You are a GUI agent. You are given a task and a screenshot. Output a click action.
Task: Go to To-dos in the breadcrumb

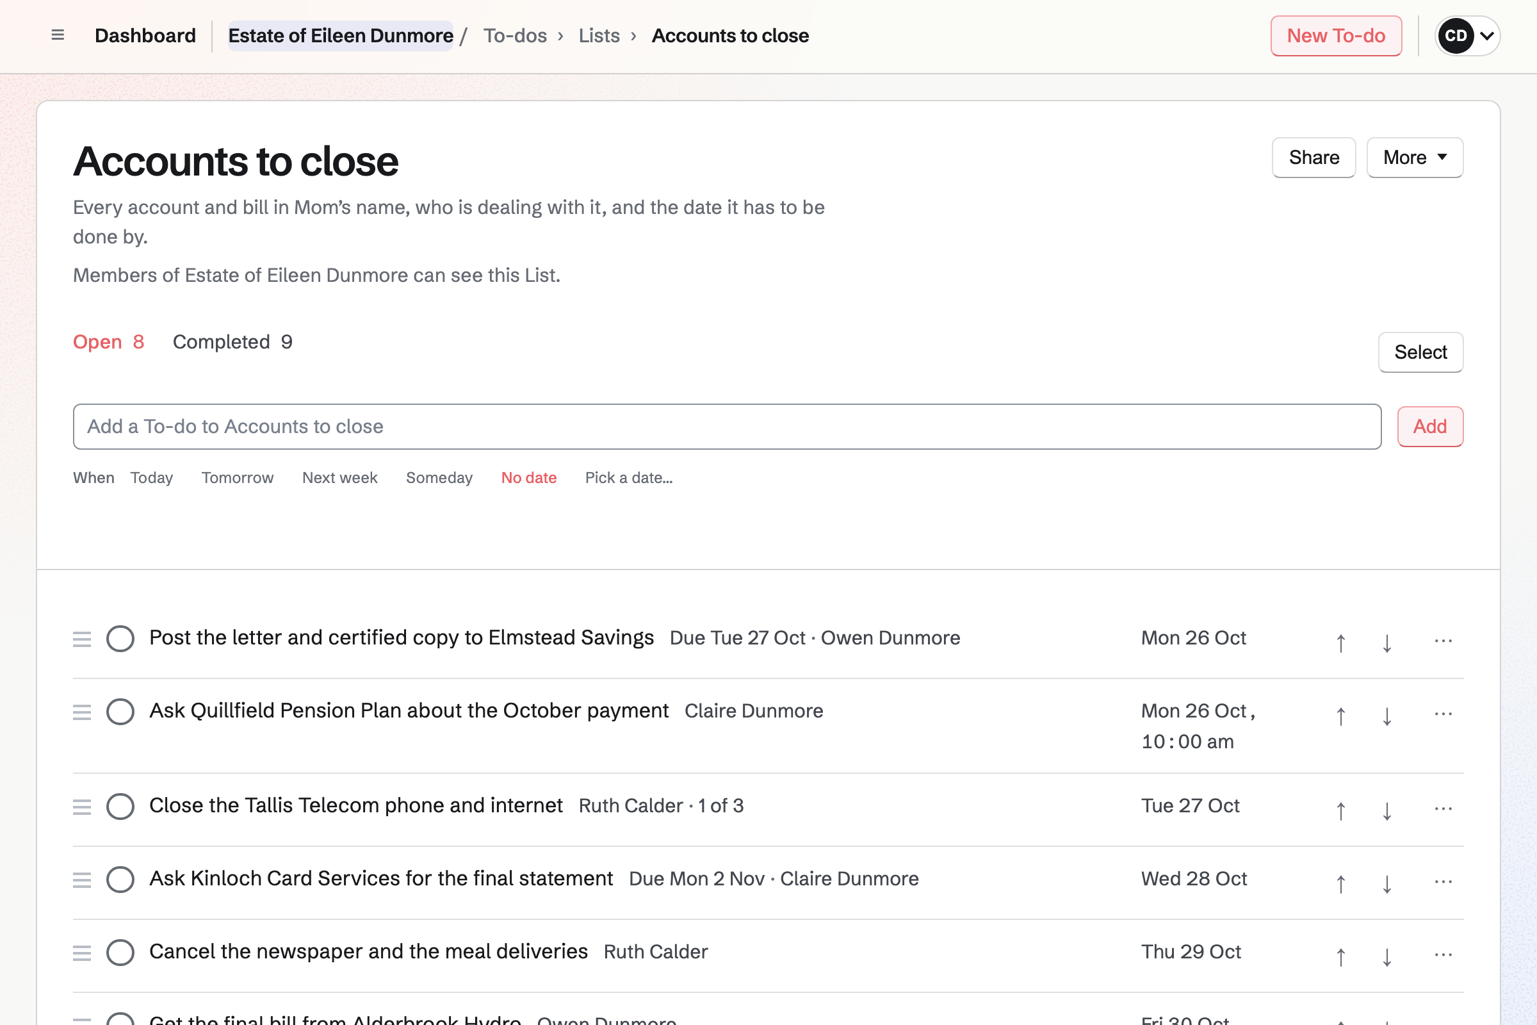pos(515,35)
